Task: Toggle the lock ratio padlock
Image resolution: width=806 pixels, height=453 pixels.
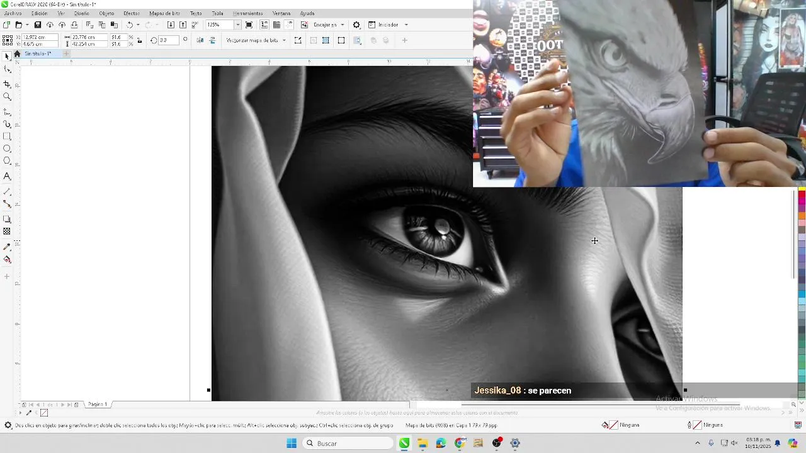Action: tap(139, 40)
